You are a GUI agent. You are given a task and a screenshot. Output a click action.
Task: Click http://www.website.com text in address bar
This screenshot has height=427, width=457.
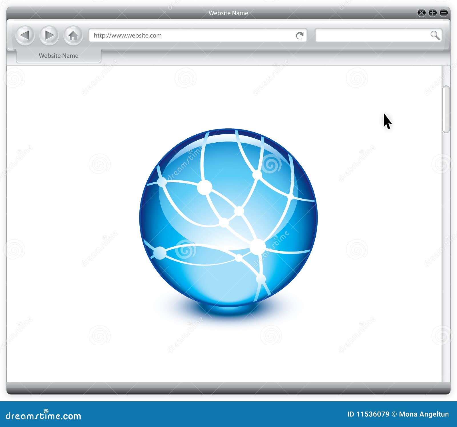127,35
